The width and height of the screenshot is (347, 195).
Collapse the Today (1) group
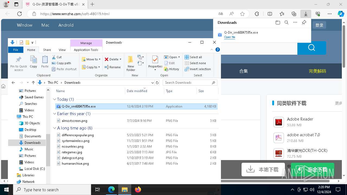point(54,99)
